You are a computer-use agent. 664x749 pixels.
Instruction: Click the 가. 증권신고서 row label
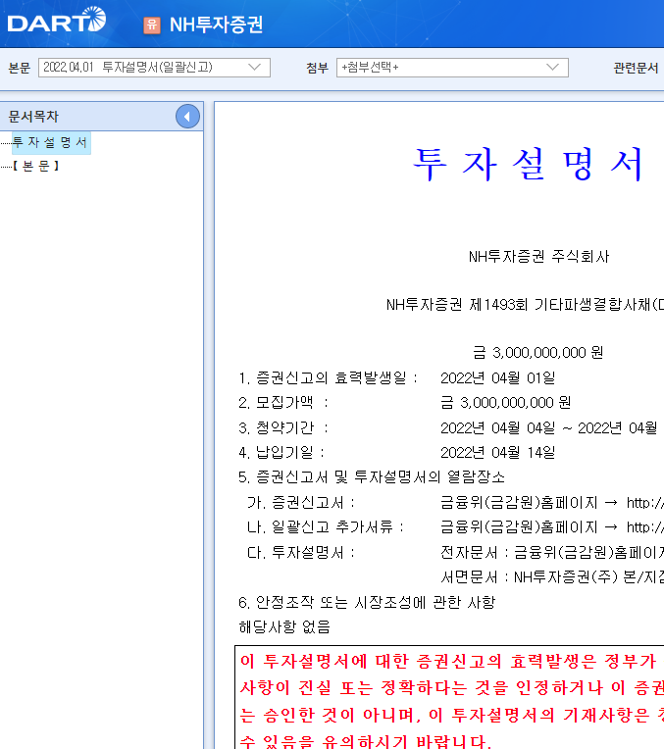[301, 503]
